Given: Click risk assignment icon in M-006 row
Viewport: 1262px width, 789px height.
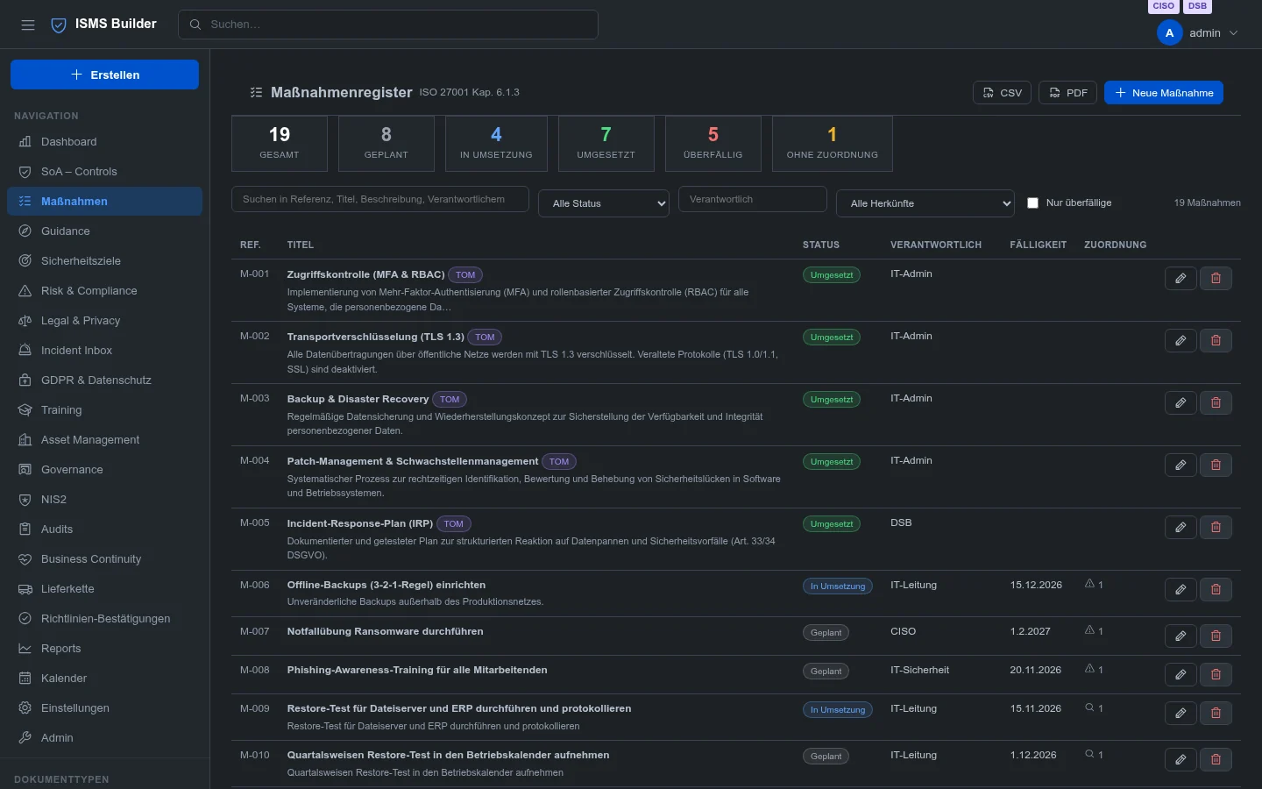Looking at the screenshot, I should tap(1090, 584).
